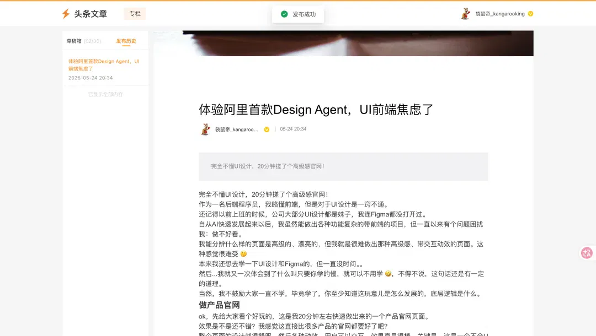Click the line starting ok，先给大家看个好玩的
The image size is (596, 336).
click(x=315, y=316)
